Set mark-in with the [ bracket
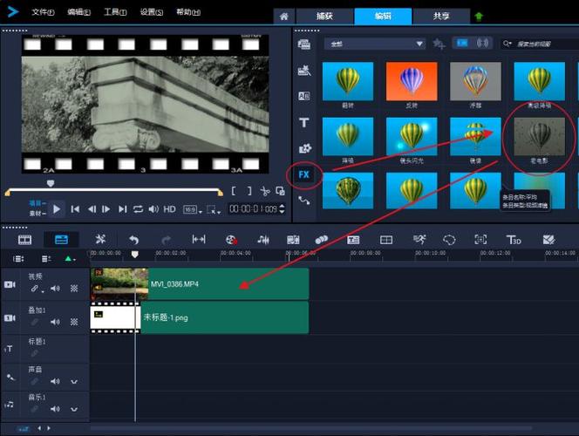Image resolution: width=579 pixels, height=436 pixels. coord(234,191)
